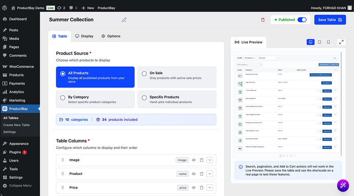Image resolution: width=354 pixels, height=196 pixels.
Task: Toggle the Published status switch
Action: tap(302, 20)
